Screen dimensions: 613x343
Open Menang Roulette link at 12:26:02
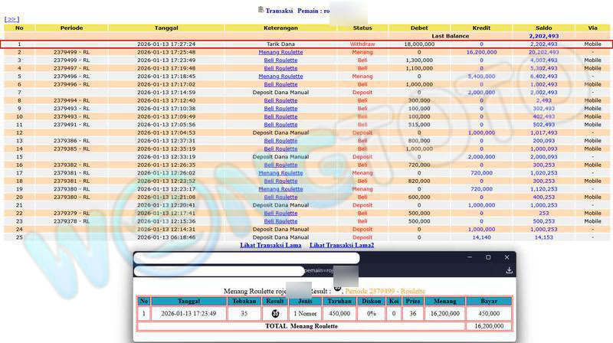[x=280, y=172]
